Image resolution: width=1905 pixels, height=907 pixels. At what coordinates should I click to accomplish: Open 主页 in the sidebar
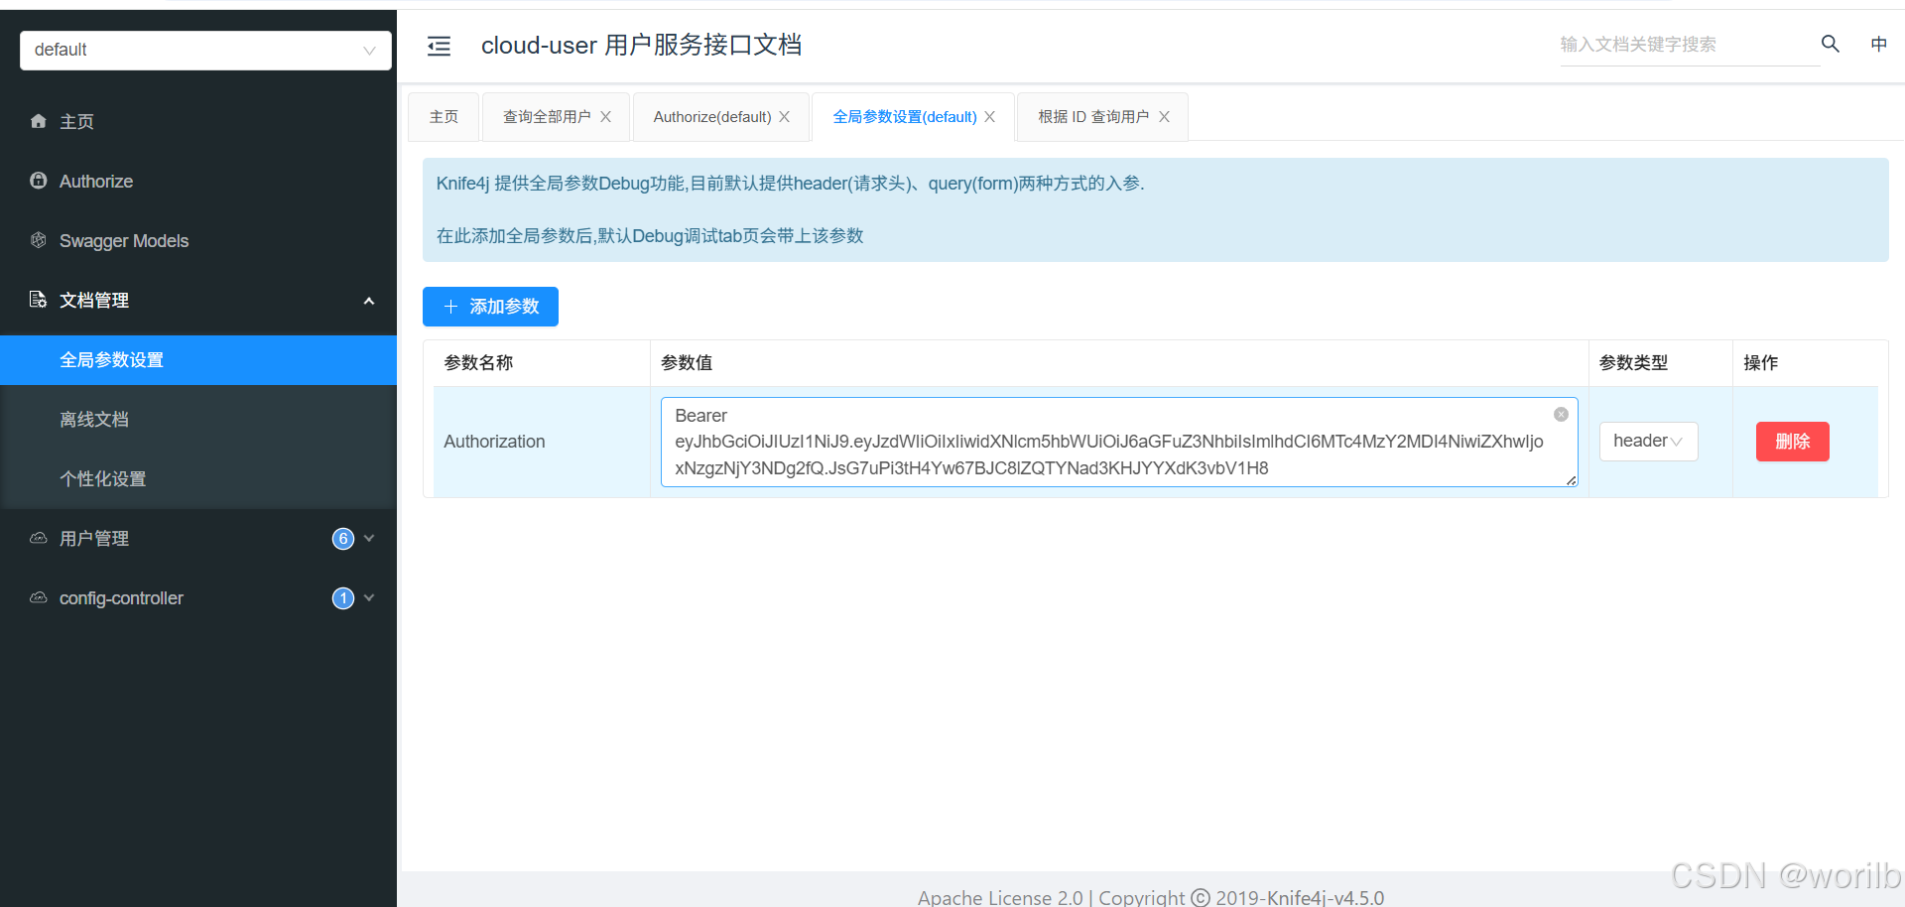click(x=198, y=121)
